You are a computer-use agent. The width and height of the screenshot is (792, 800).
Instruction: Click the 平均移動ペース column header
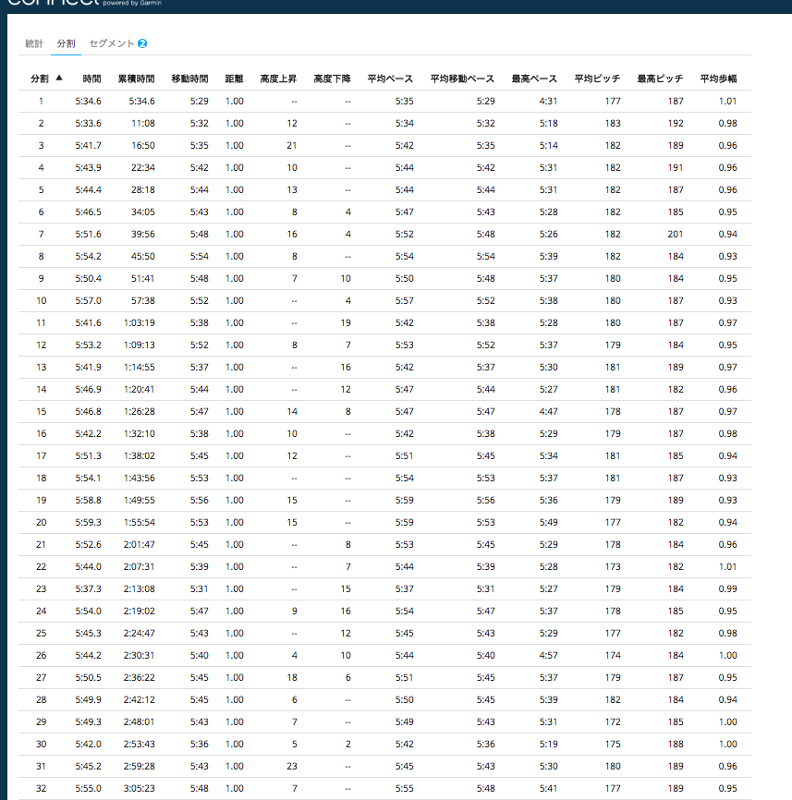pyautogui.click(x=462, y=79)
